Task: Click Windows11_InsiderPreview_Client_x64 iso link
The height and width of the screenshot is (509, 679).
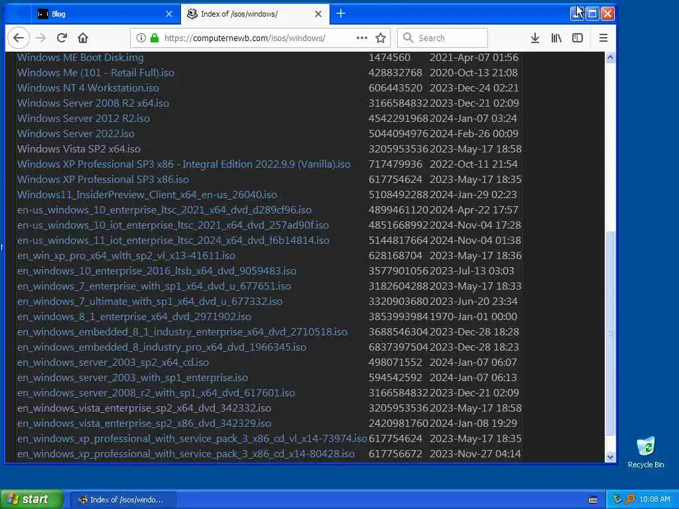Action: pos(147,194)
